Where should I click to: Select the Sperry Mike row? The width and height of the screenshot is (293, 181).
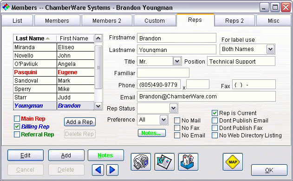pyautogui.click(x=54, y=89)
